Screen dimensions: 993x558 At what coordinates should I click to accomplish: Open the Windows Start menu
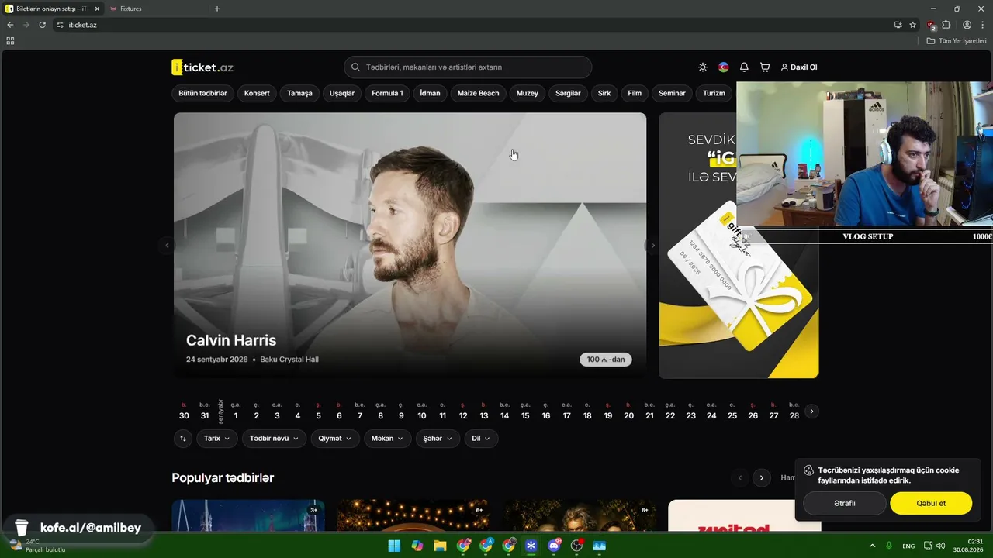point(394,546)
